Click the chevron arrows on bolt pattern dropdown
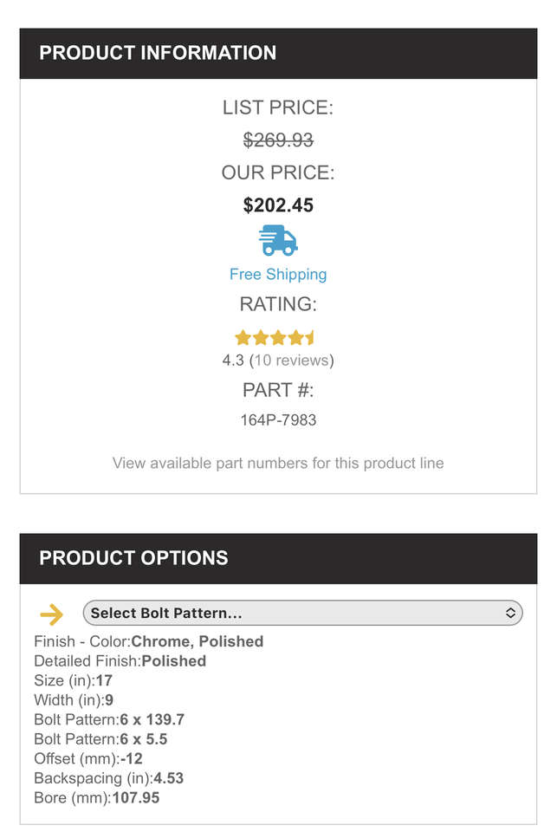This screenshot has height=832, width=557. (510, 614)
